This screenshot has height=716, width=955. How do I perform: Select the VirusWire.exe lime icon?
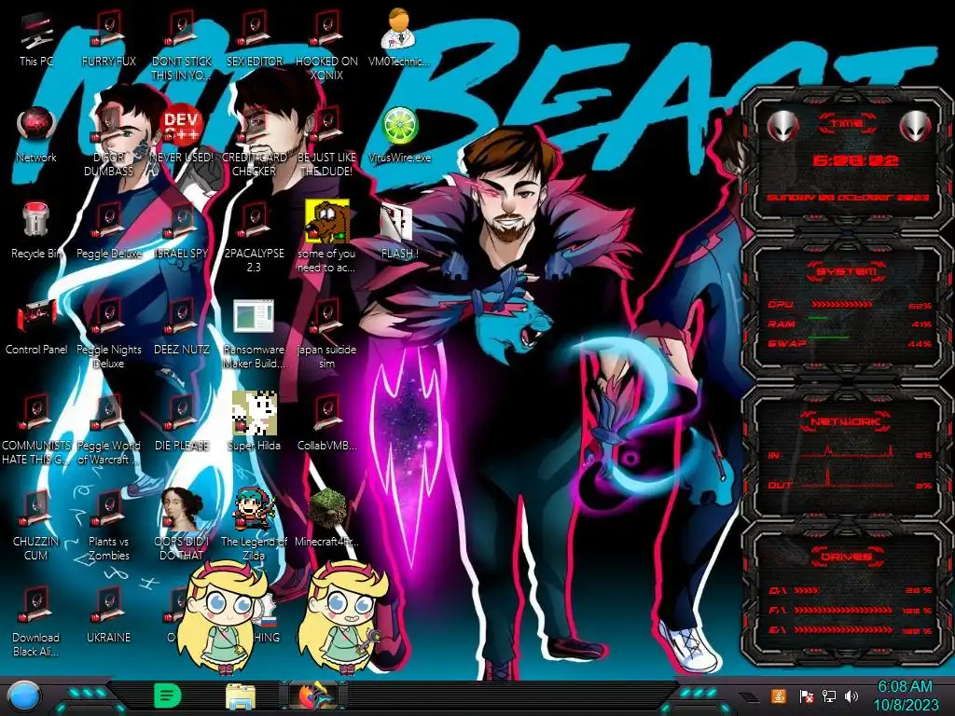pyautogui.click(x=399, y=135)
